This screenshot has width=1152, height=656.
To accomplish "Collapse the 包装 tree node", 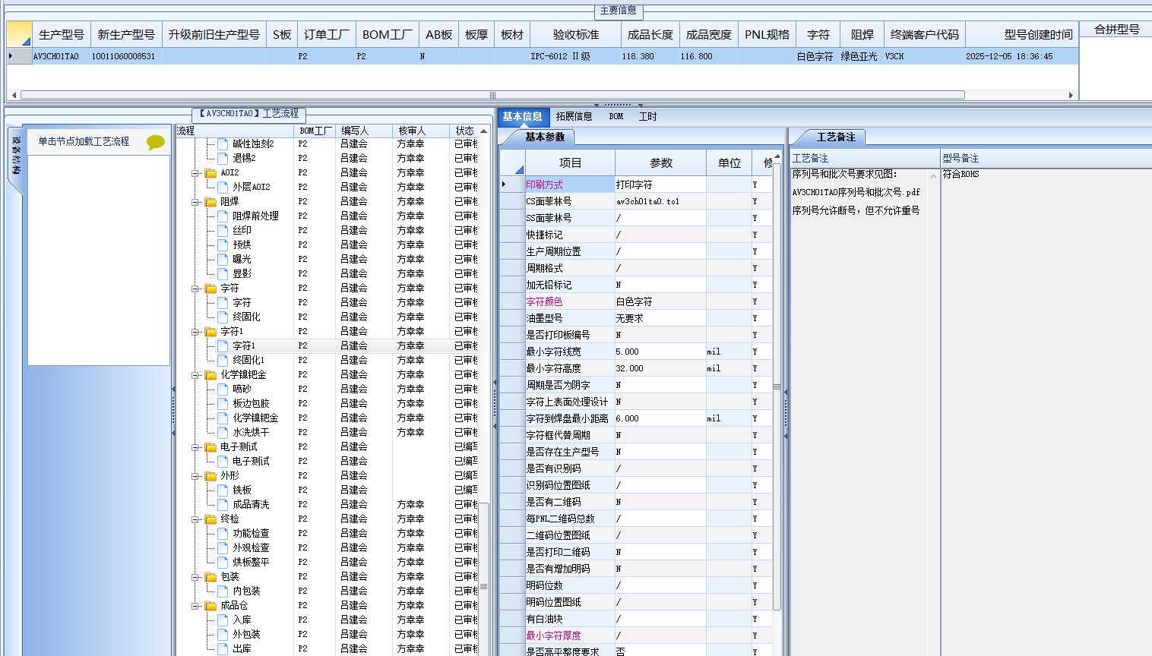I will tap(195, 577).
